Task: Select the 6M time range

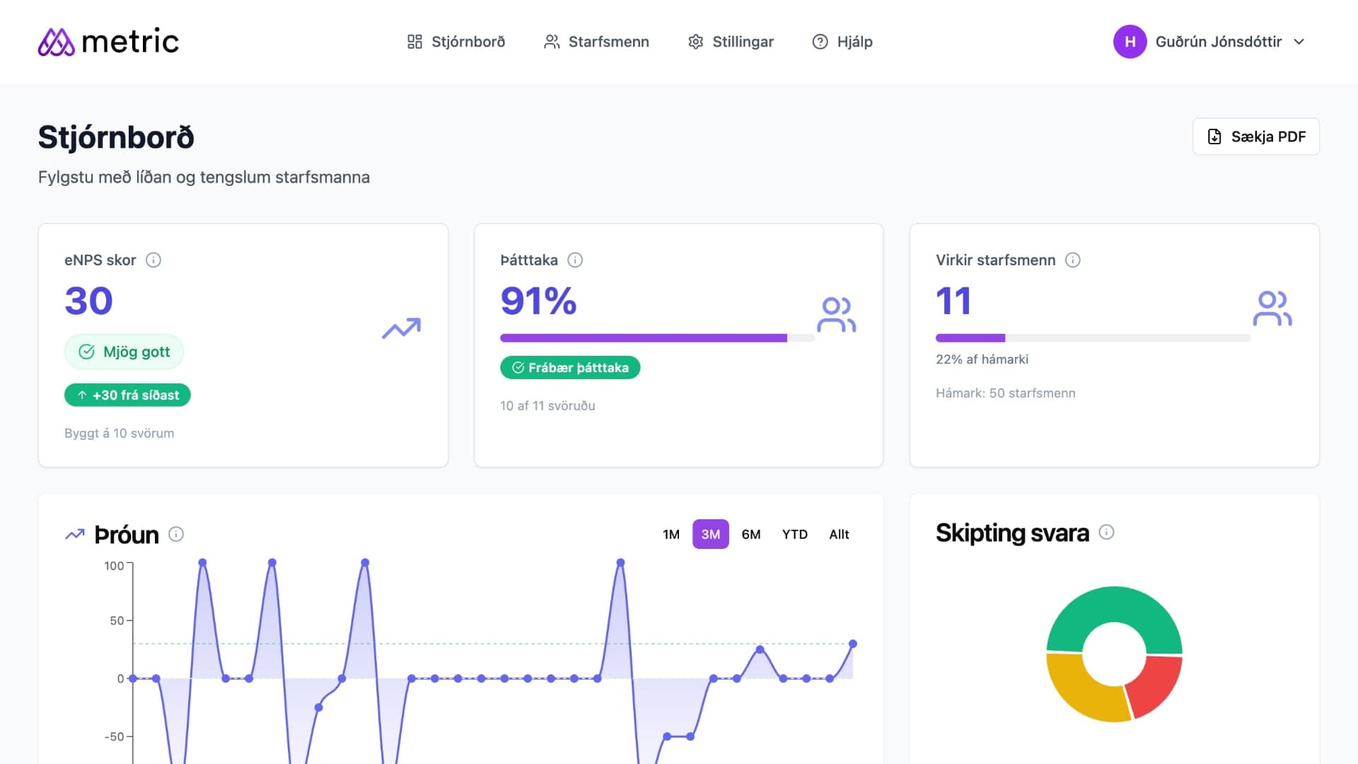Action: 750,534
